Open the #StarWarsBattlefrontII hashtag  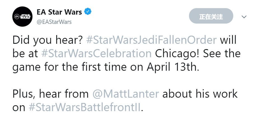click(x=85, y=107)
